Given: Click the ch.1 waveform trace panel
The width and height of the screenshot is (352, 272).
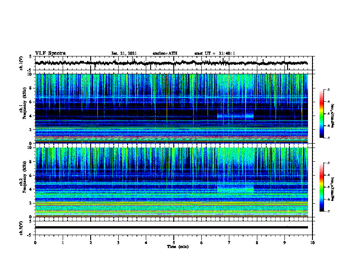Looking at the screenshot, I should click(174, 63).
